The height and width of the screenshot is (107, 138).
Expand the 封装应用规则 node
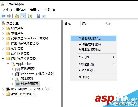13,84
